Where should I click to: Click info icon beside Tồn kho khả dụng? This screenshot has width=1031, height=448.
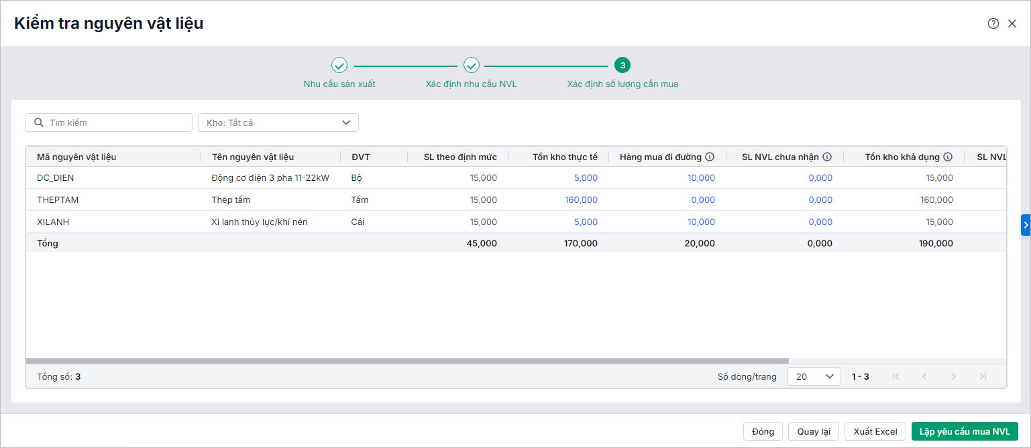948,157
